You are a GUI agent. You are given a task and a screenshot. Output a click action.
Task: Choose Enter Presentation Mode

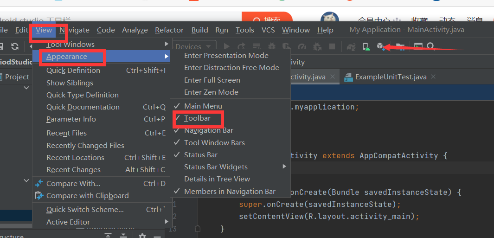point(231,56)
